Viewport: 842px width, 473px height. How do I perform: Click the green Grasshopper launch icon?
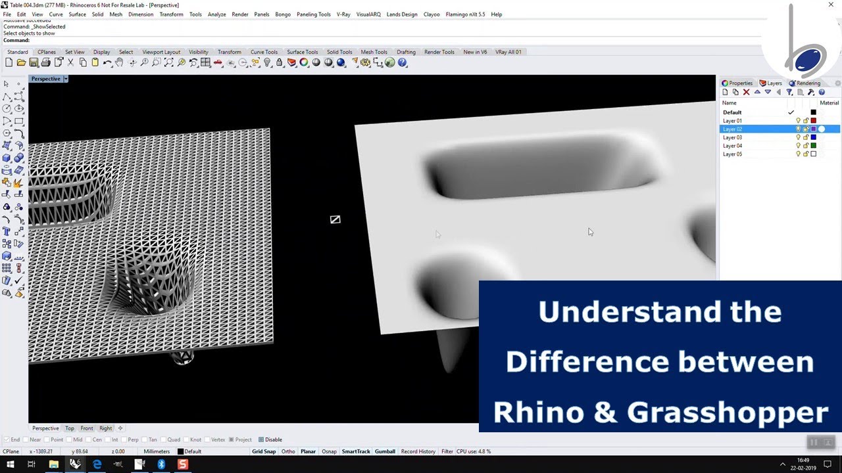(389, 62)
